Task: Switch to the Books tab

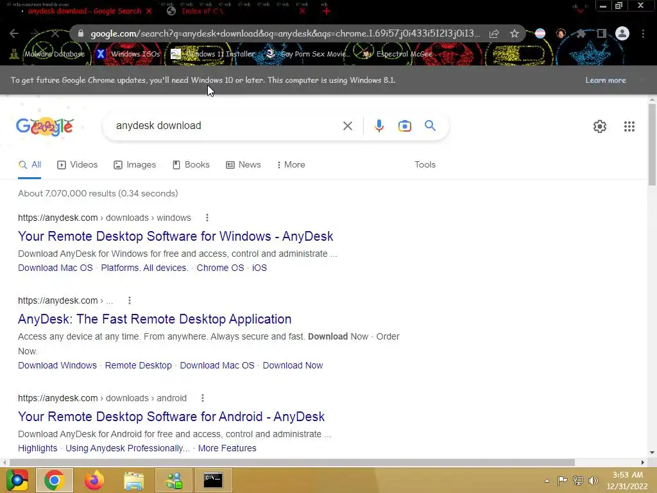Action: (191, 165)
